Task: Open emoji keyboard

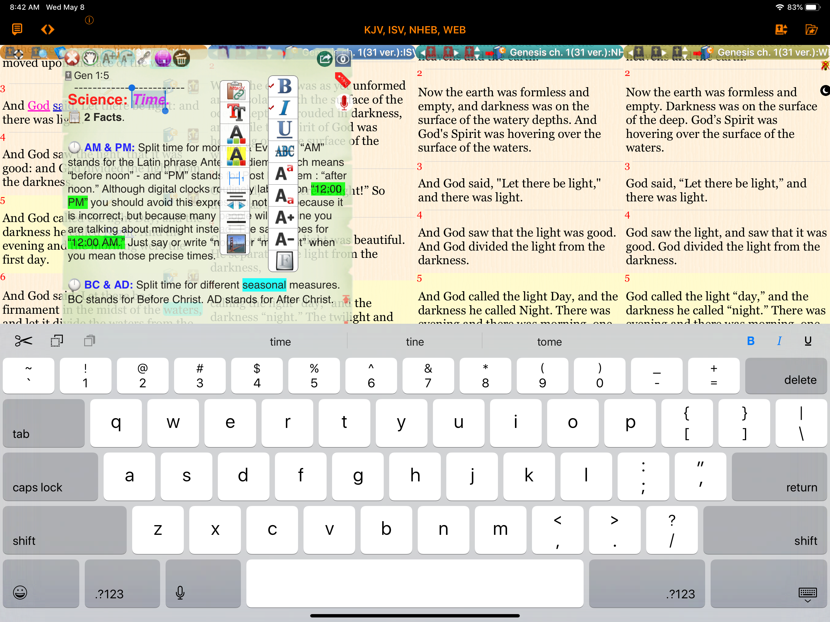Action: (x=41, y=583)
